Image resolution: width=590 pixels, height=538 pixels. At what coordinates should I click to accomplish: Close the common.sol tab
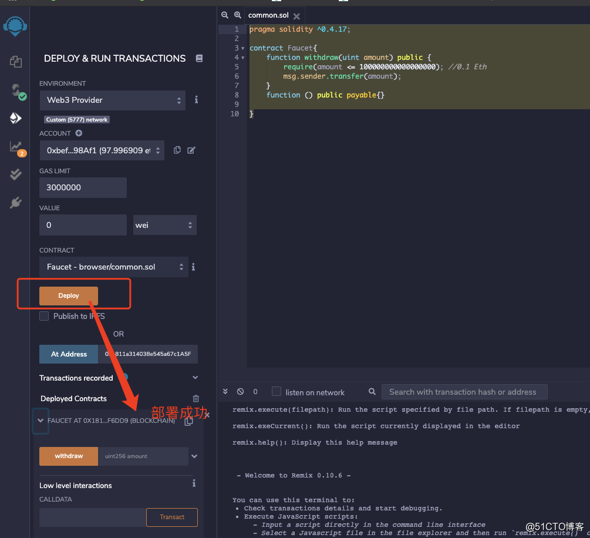[296, 16]
